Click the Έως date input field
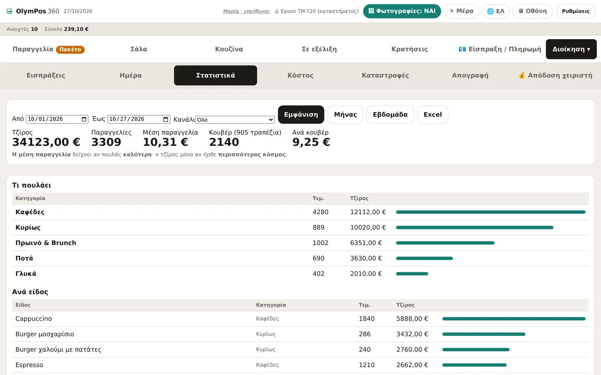The width and height of the screenshot is (601, 375). pos(139,119)
